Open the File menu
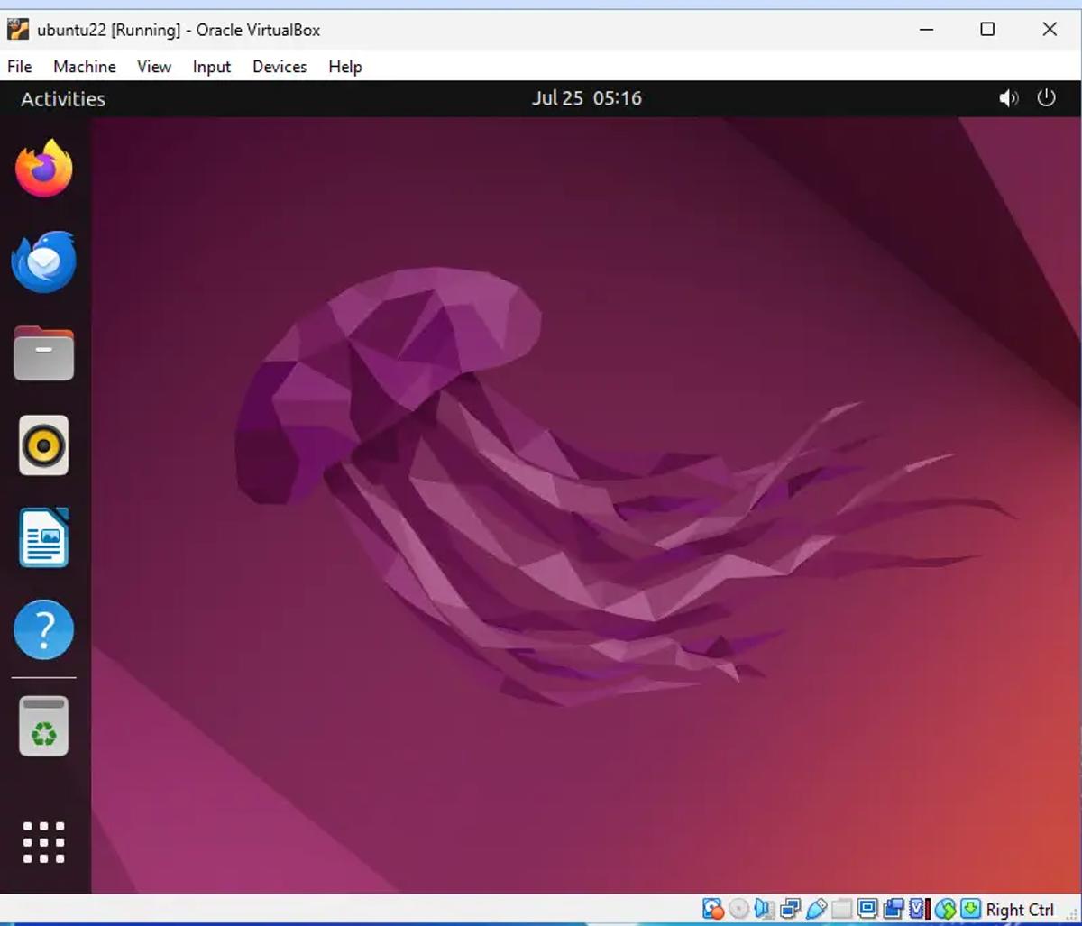 tap(19, 67)
